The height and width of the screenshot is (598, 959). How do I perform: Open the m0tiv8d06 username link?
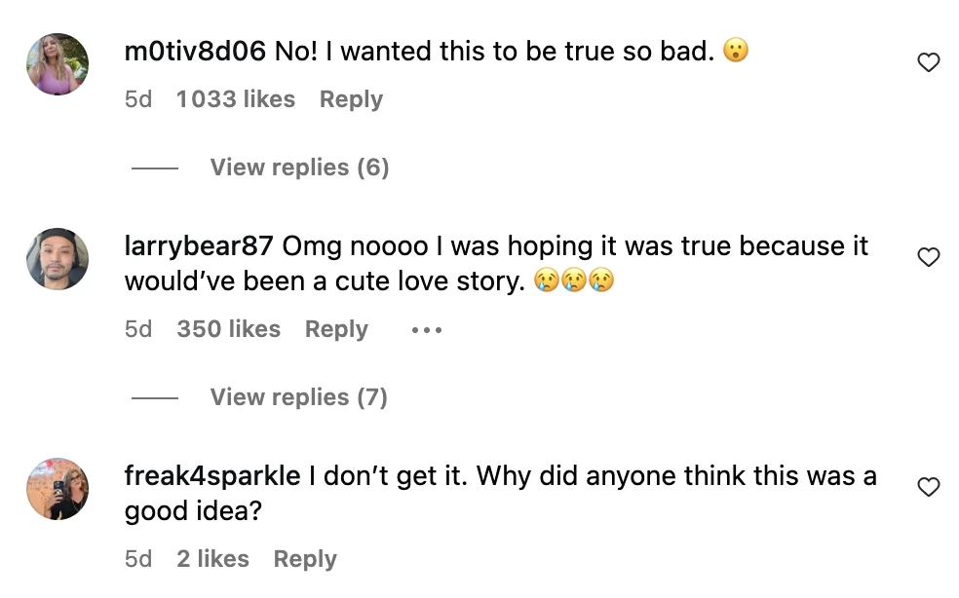pos(195,52)
